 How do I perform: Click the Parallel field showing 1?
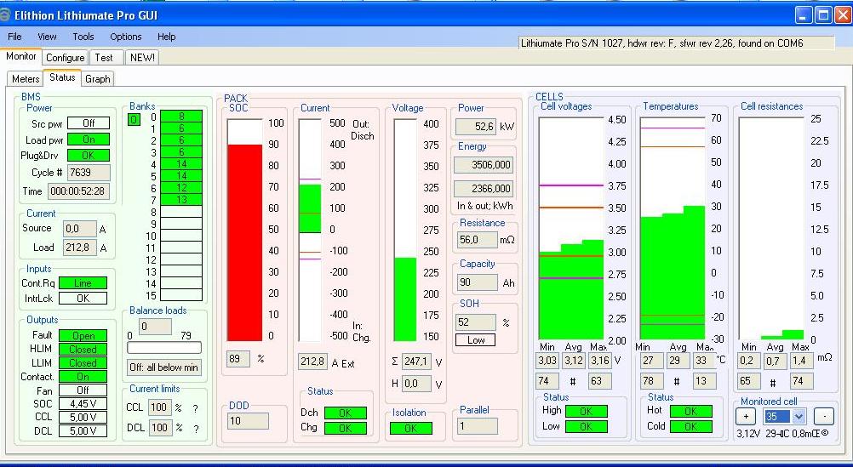[477, 425]
